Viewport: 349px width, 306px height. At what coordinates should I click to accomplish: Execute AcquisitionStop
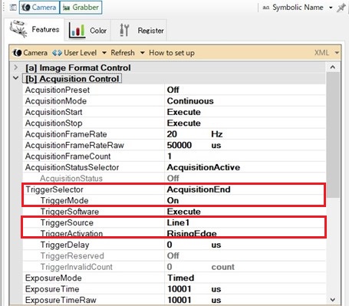point(184,123)
